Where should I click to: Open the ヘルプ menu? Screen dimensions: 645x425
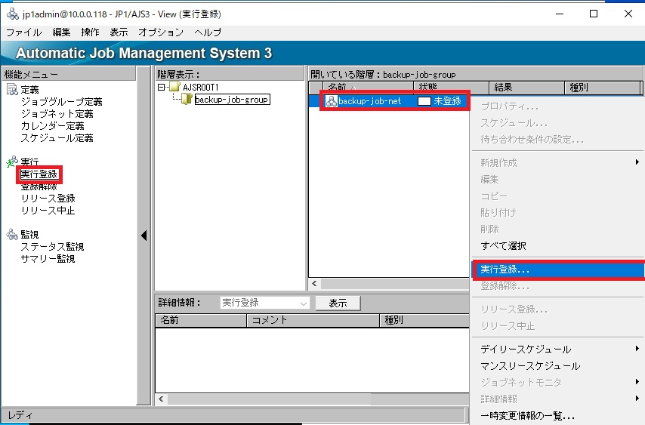[x=208, y=32]
